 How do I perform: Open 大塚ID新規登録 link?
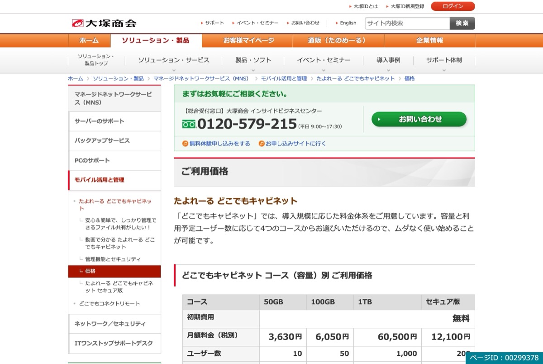[x=407, y=6]
